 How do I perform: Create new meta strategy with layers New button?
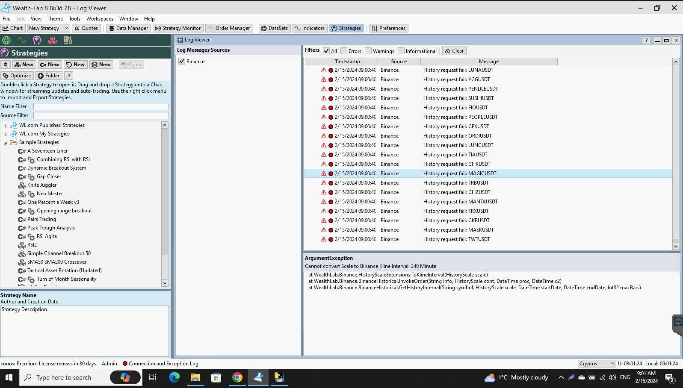101,65
